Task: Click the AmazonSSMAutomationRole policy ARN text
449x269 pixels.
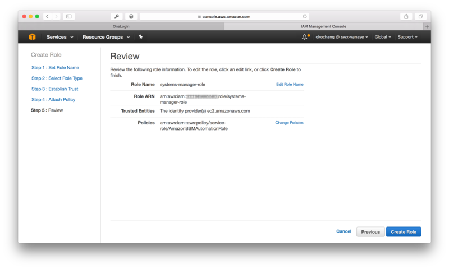Action: (194, 126)
